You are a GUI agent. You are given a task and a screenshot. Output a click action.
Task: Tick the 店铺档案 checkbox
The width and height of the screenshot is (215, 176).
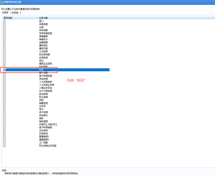click(4, 42)
